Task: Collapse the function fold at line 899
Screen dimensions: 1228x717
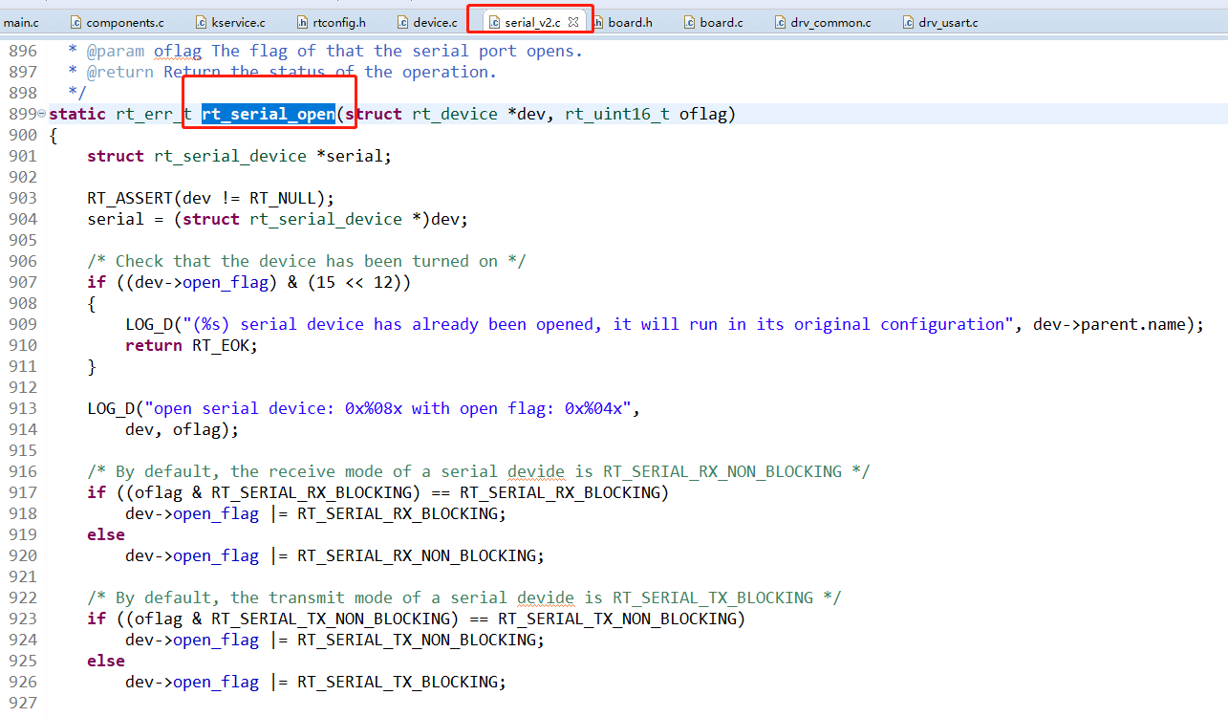Action: (x=41, y=115)
